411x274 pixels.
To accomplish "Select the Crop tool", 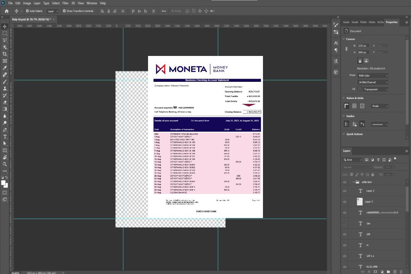I will click(5, 54).
